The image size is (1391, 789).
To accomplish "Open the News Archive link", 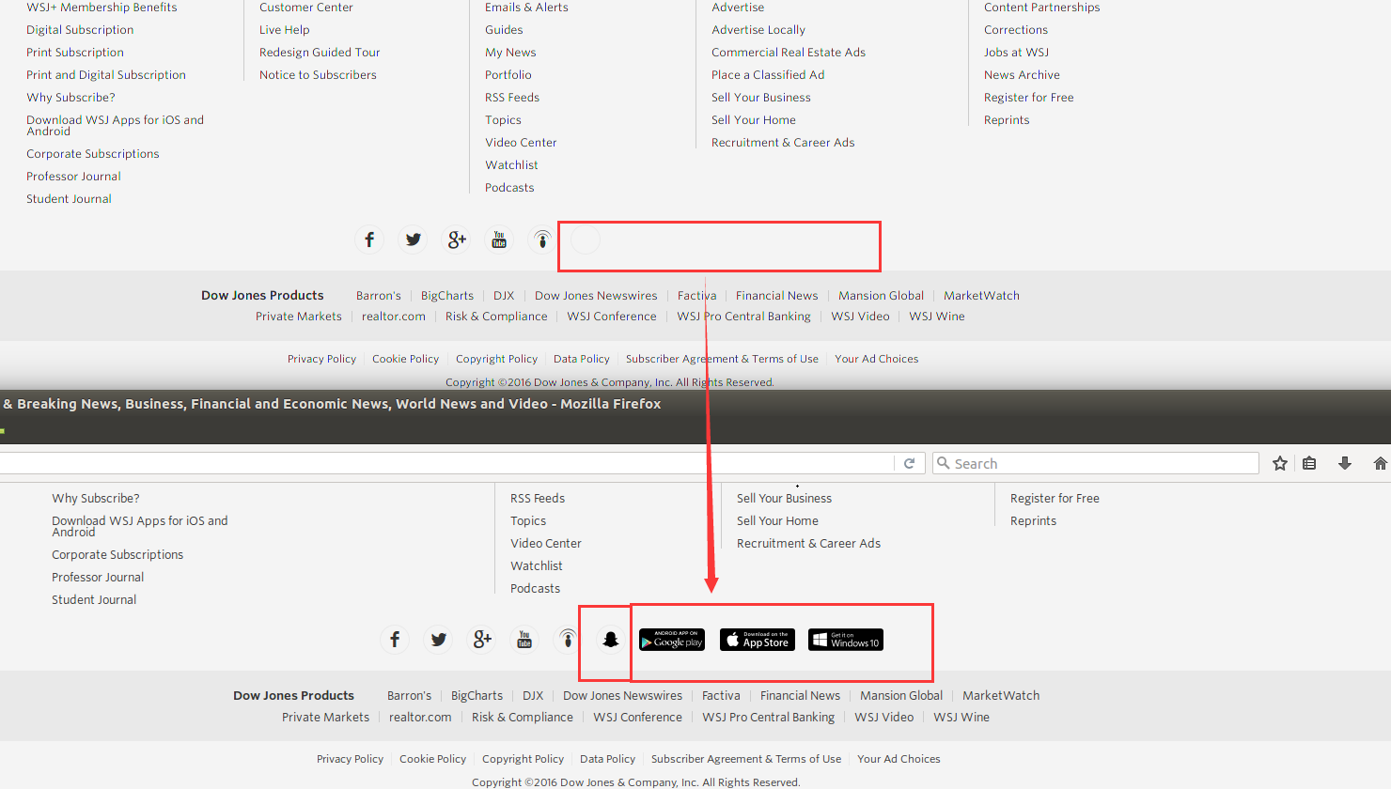I will point(1022,75).
